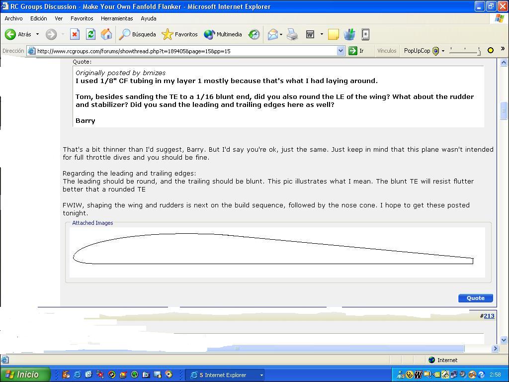Image resolution: width=509 pixels, height=382 pixels.
Task: Go to the Home page icon
Action: 106,34
